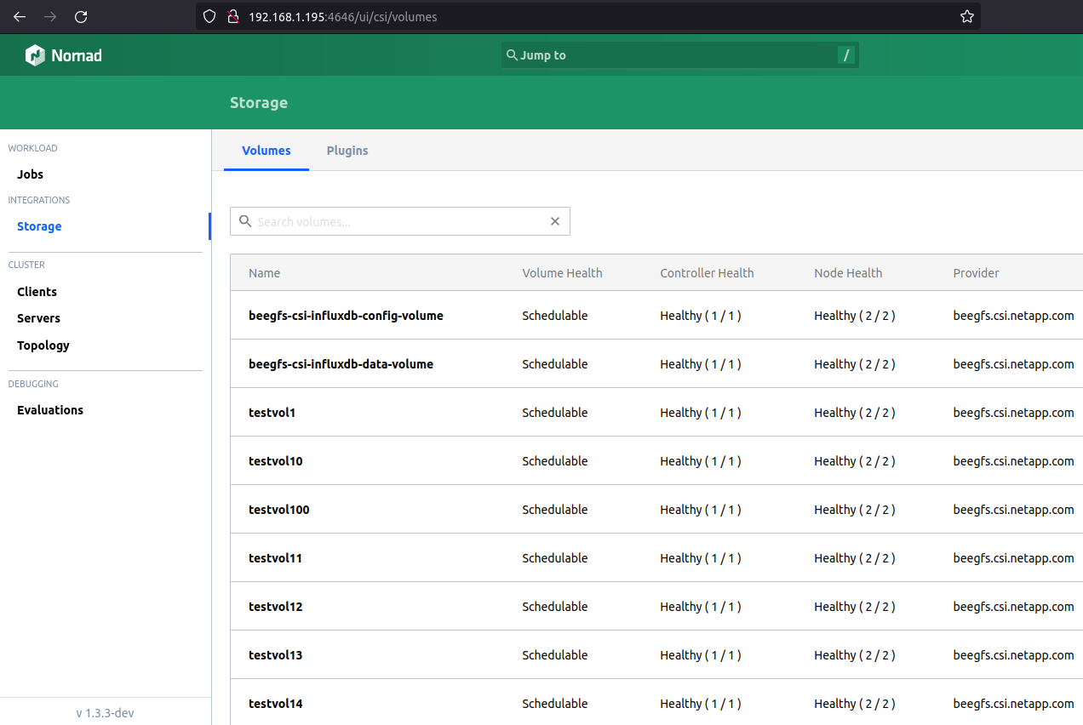Image resolution: width=1083 pixels, height=725 pixels.
Task: Click the WORKLOAD section label
Action: coord(33,148)
